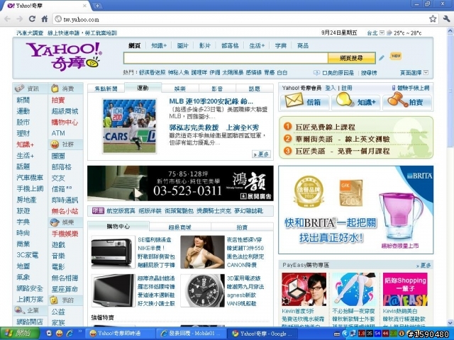The height and width of the screenshot is (340, 454).
Task: Switch to the 娛樂 news tab
Action: (180, 89)
